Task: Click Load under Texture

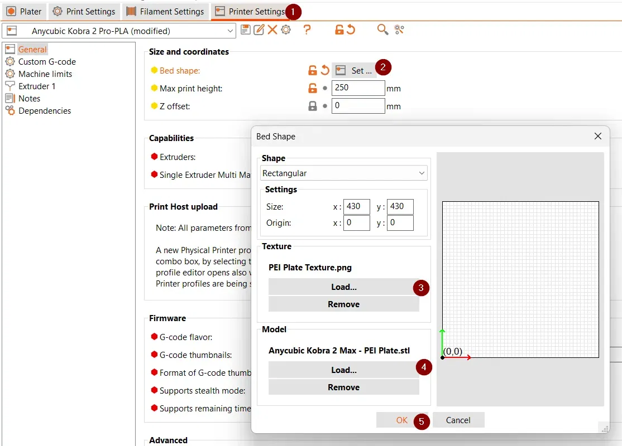Action: [x=343, y=287]
